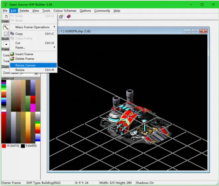Open the Zoom Factor dropdown
This screenshot has width=219, height=186.
[36, 73]
